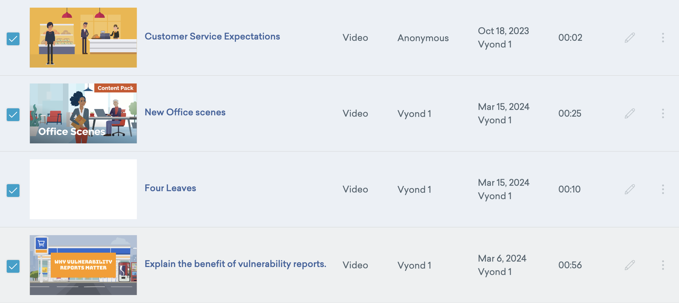Open the options menu for the vulnerability reports video
Image resolution: width=679 pixels, height=303 pixels.
[x=663, y=265]
